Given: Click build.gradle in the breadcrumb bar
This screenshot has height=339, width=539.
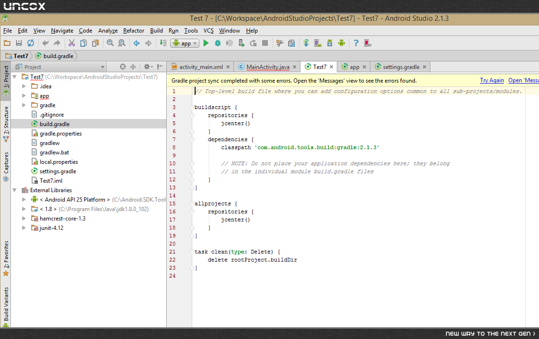Looking at the screenshot, I should pyautogui.click(x=55, y=56).
